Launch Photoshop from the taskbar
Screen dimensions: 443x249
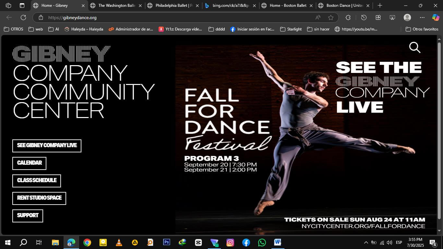tap(166, 242)
